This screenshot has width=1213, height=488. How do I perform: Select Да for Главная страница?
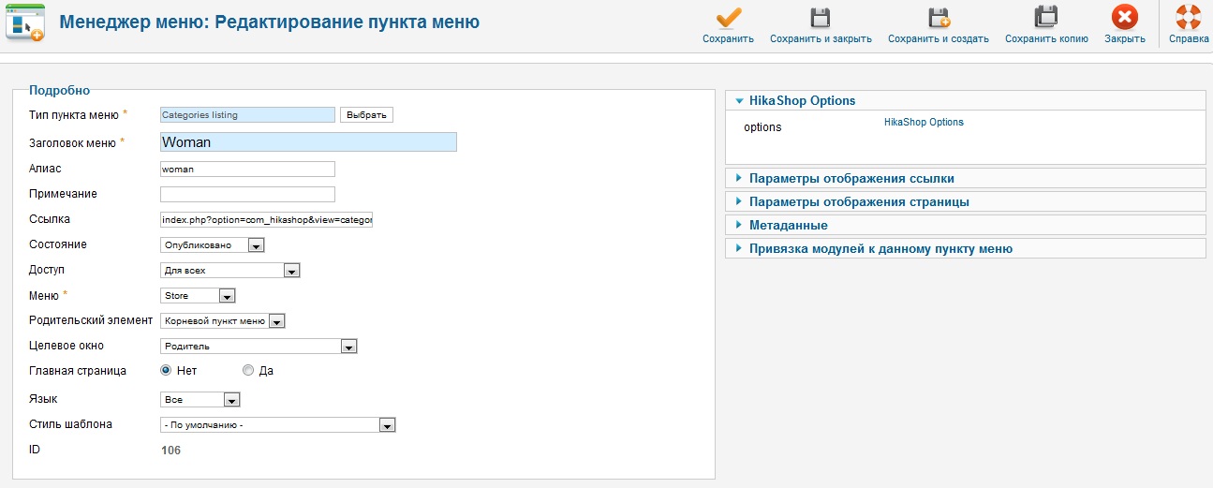click(x=248, y=370)
